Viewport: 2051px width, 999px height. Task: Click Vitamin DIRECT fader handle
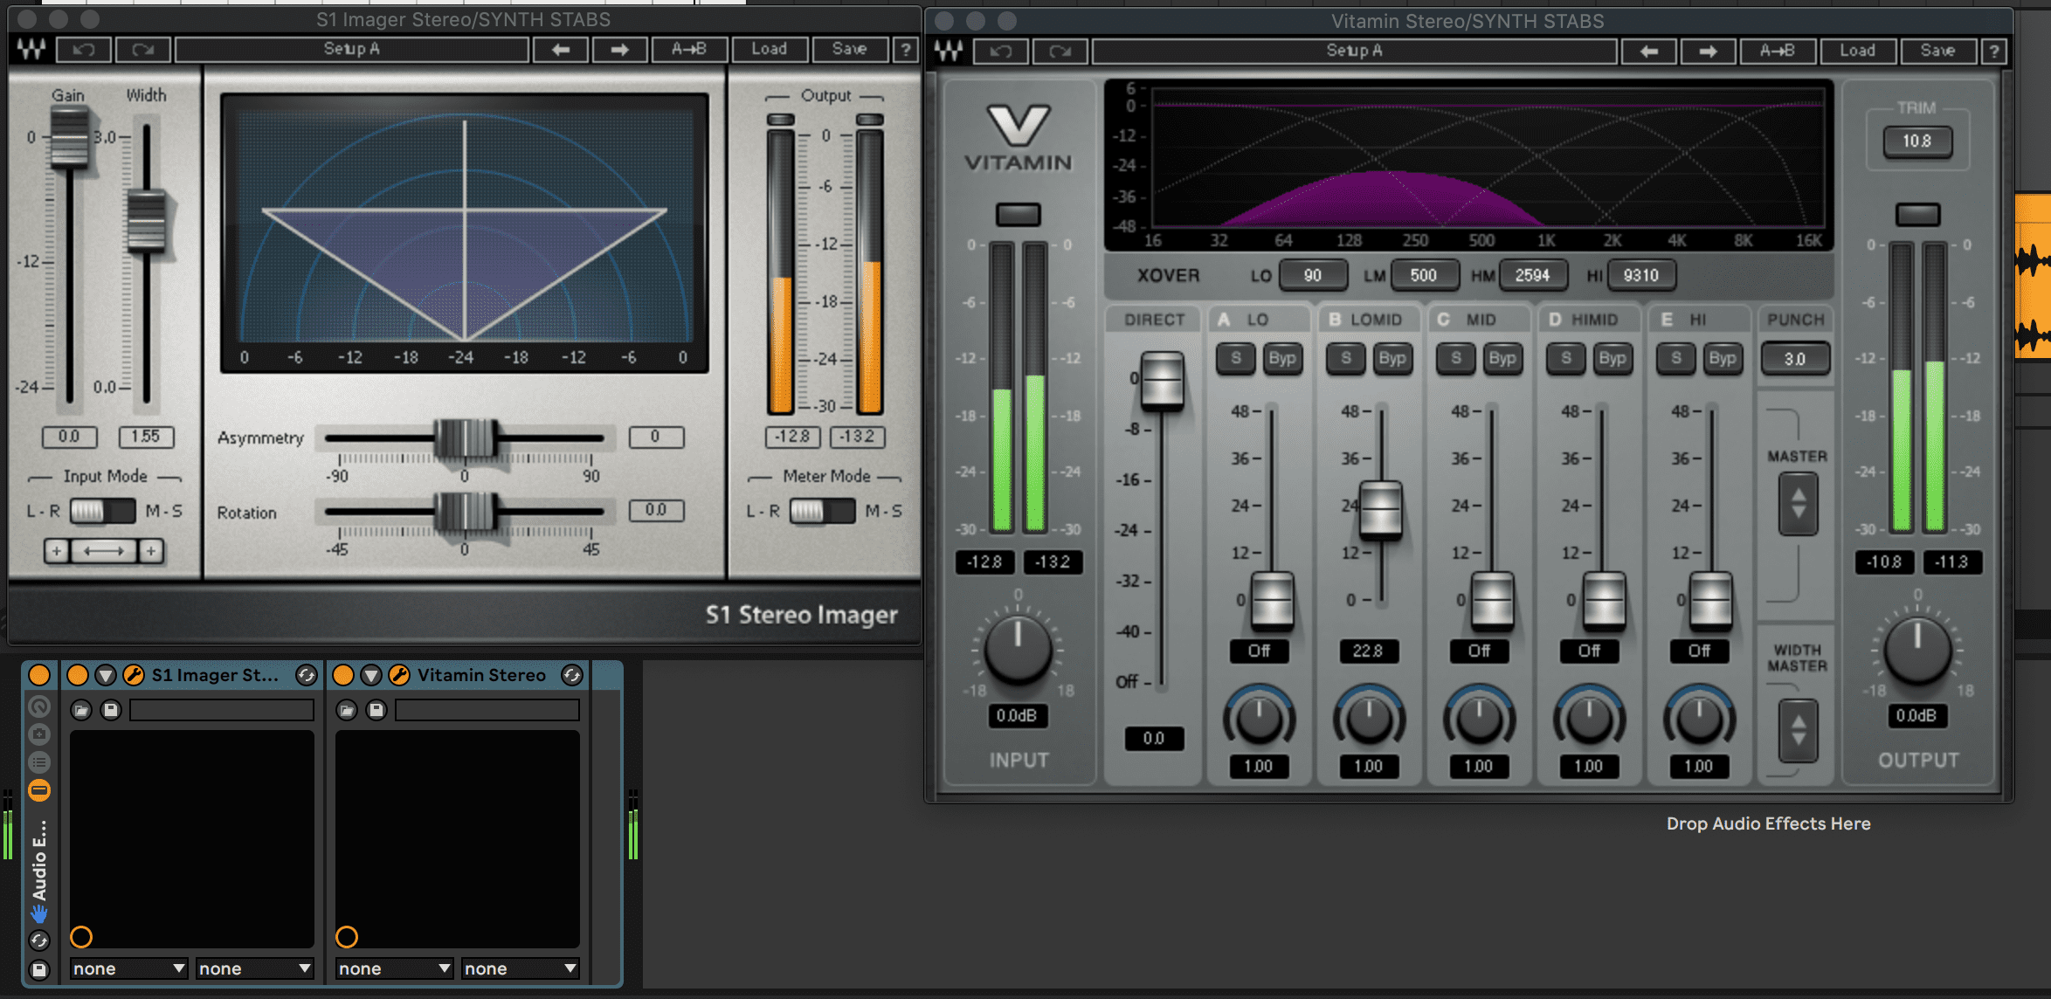1163,380
